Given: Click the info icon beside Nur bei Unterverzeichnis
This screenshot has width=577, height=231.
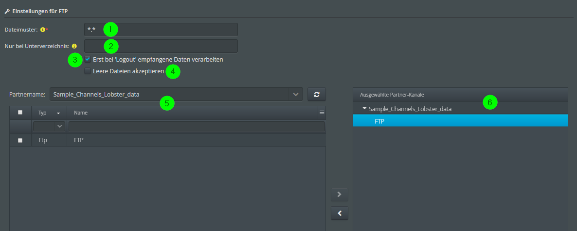Looking at the screenshot, I should tap(74, 46).
